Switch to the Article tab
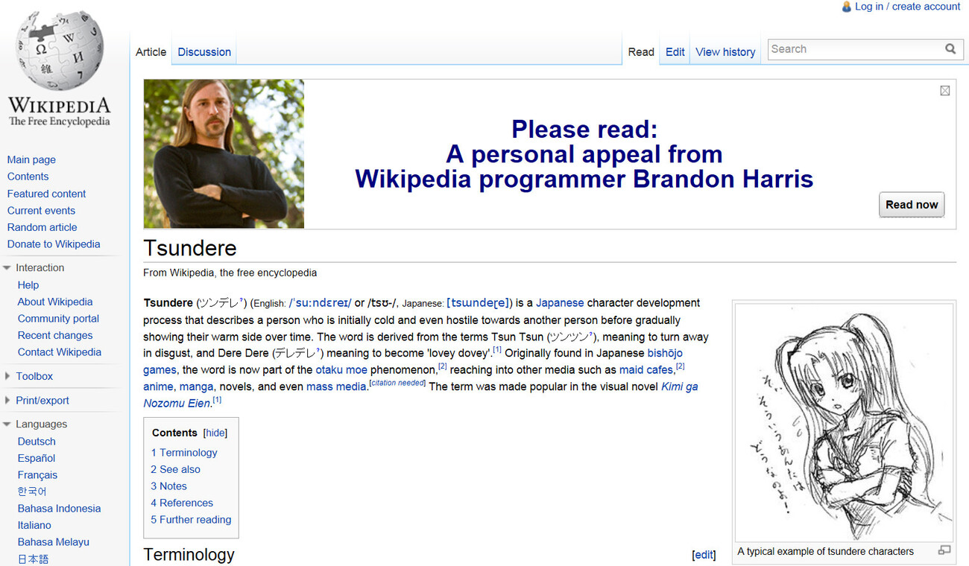 click(151, 52)
